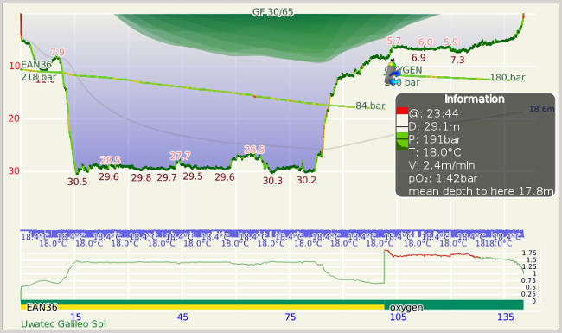
Task: Click the 29.5 depth label
Action: 193,176
